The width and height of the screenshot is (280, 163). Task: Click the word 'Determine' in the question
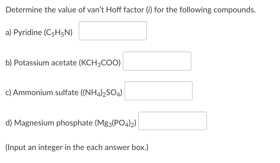pyautogui.click(x=24, y=10)
